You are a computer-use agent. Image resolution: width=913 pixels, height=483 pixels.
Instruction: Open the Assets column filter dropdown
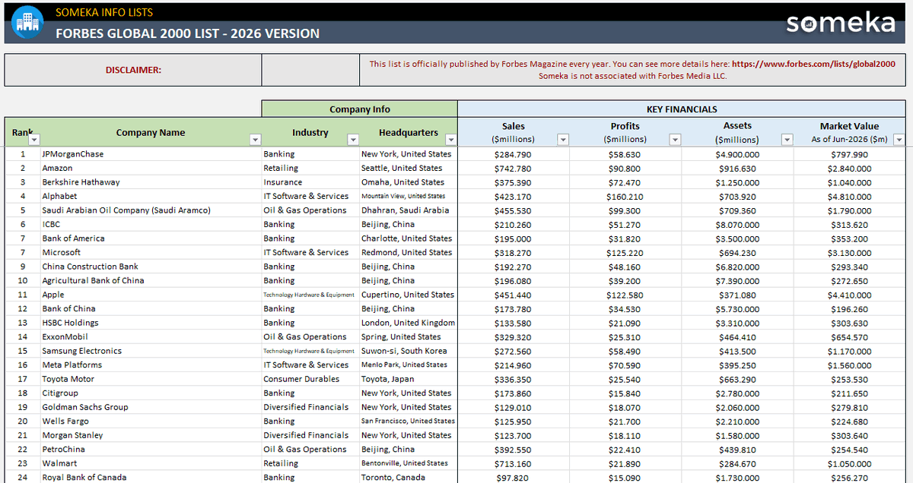(x=787, y=140)
